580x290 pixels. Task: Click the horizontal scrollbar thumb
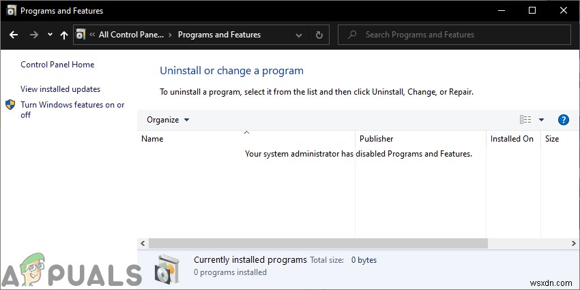click(318, 243)
